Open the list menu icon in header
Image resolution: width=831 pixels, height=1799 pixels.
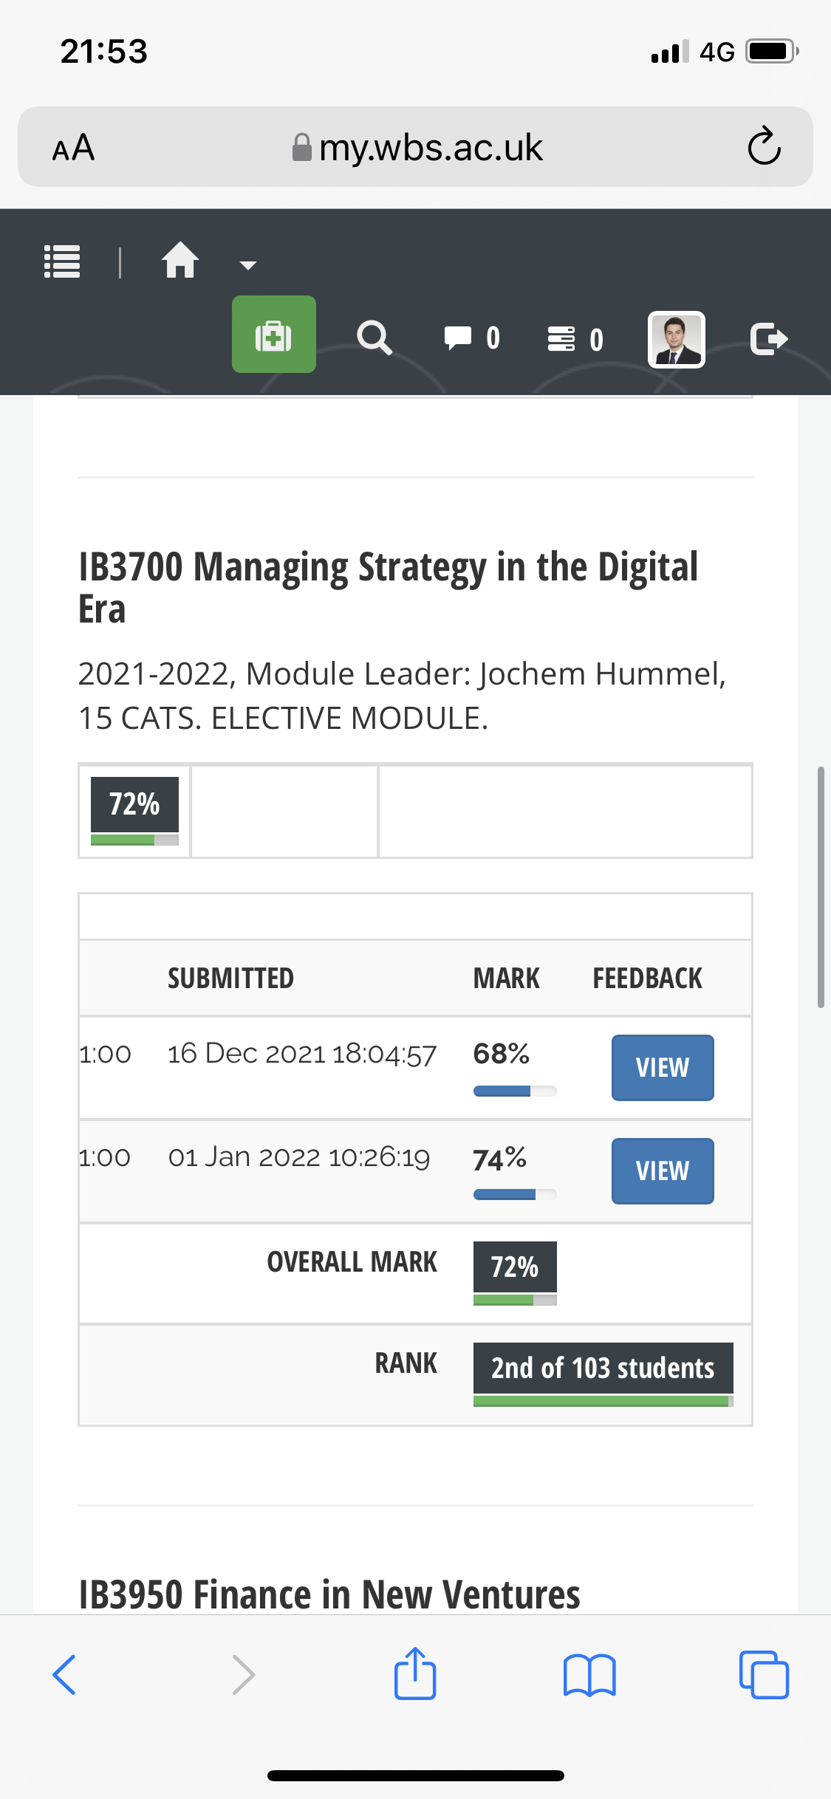pos(62,261)
